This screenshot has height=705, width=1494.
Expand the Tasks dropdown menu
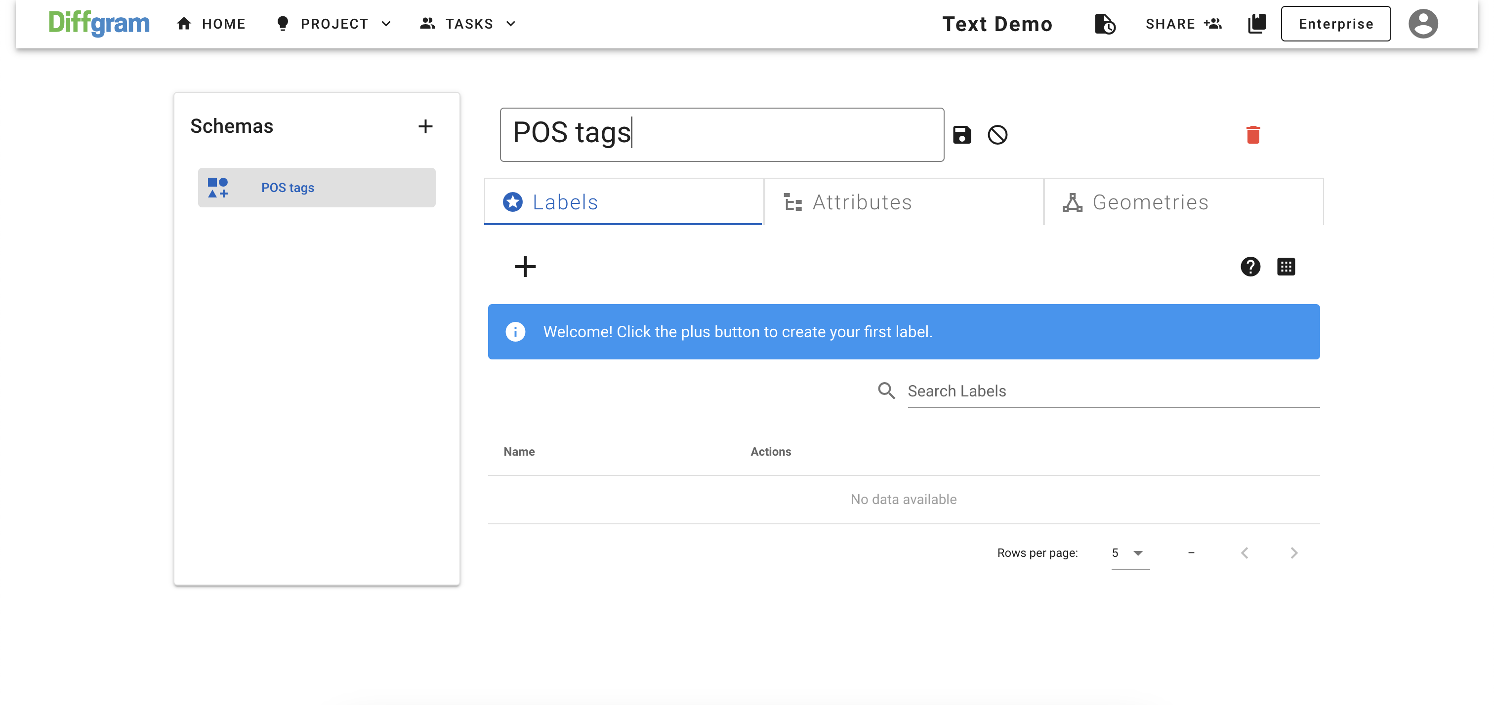468,24
